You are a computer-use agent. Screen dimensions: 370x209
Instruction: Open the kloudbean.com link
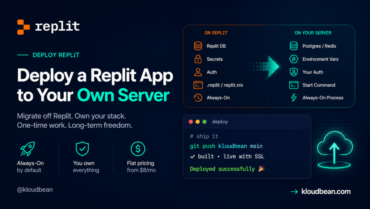point(326,192)
